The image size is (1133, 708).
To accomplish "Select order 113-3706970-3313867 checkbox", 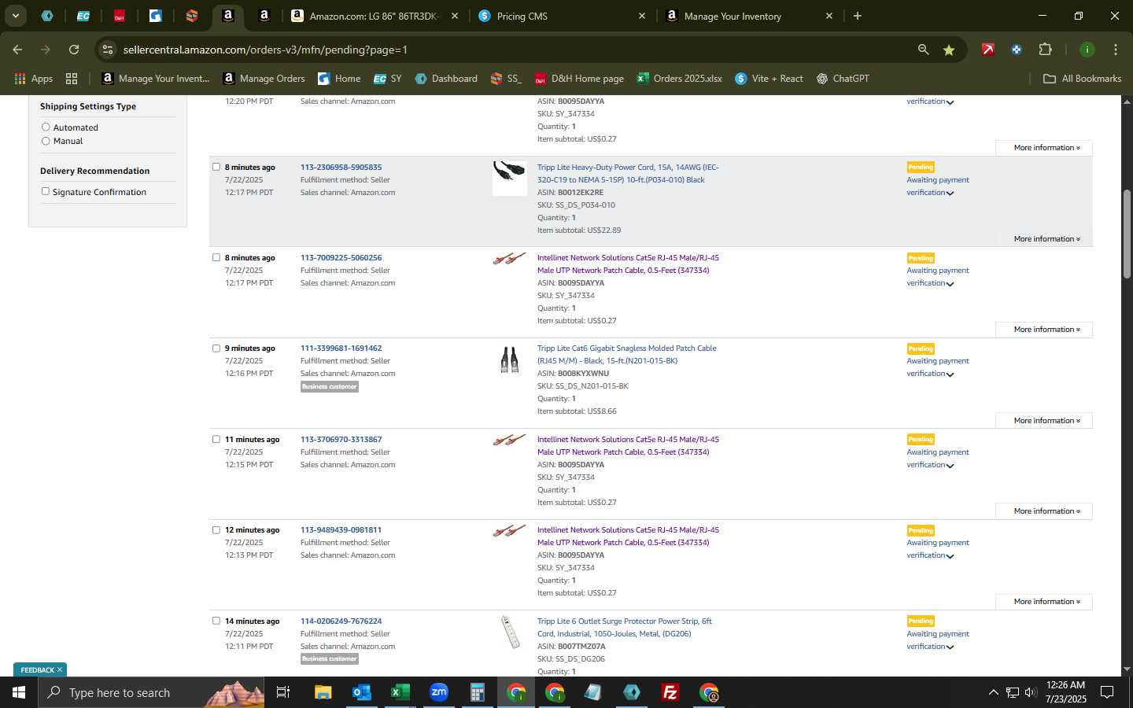I will [x=216, y=439].
